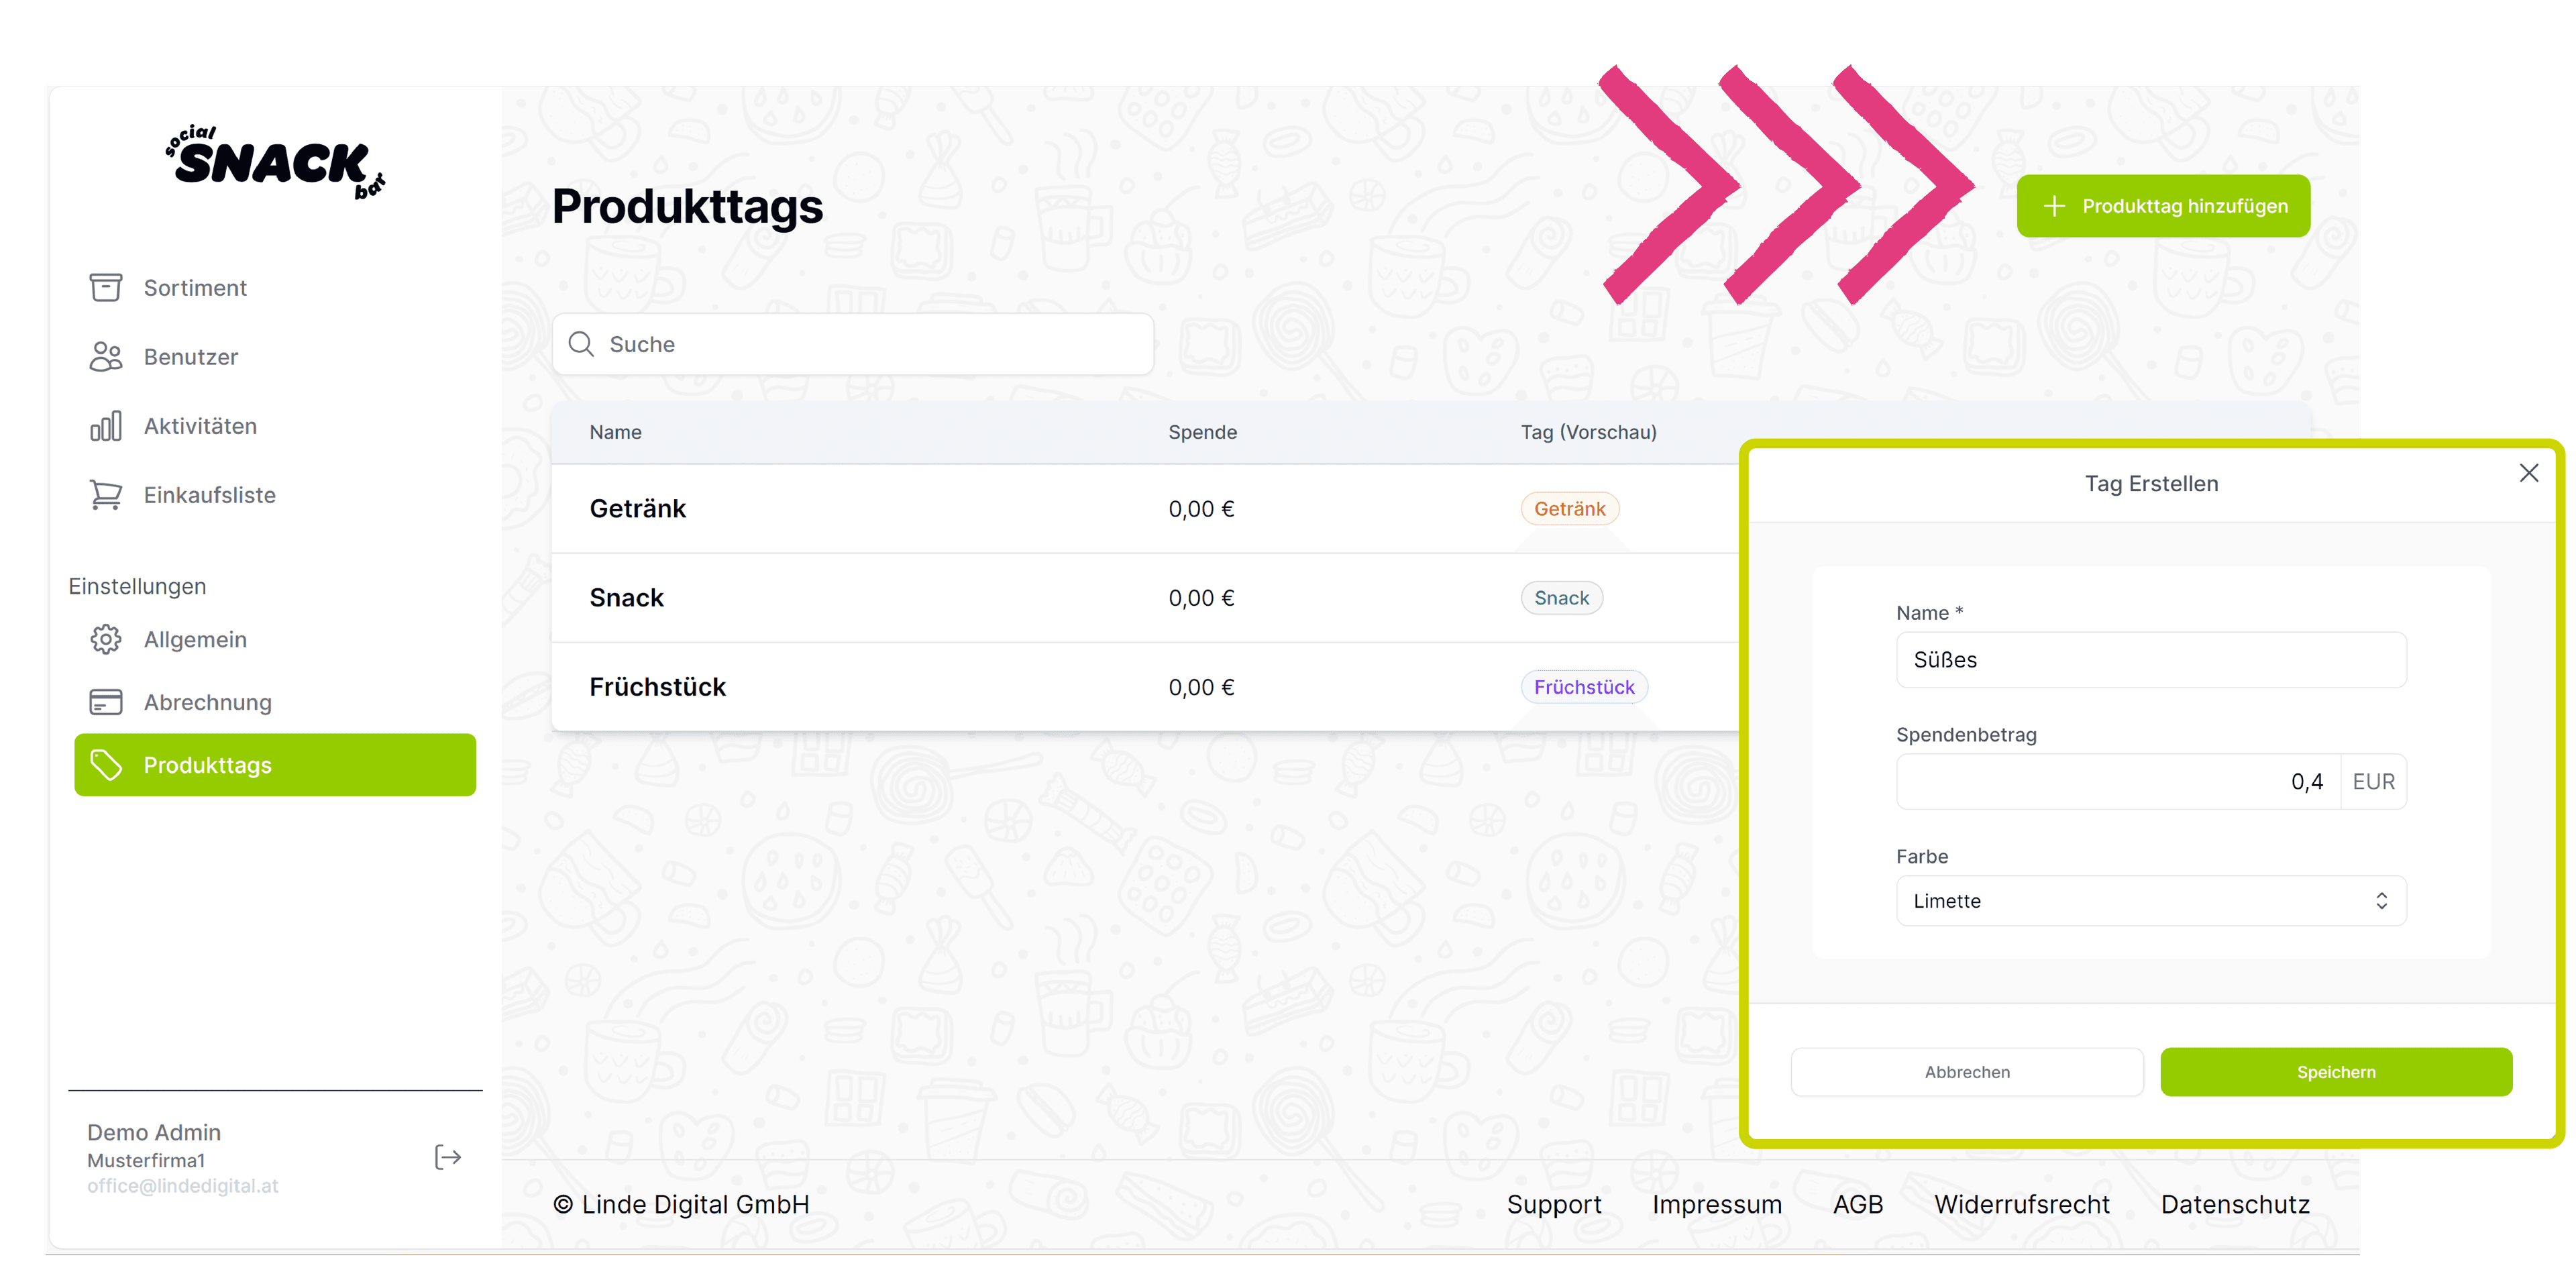Click the Einkaufsliste shopping cart icon

click(105, 495)
